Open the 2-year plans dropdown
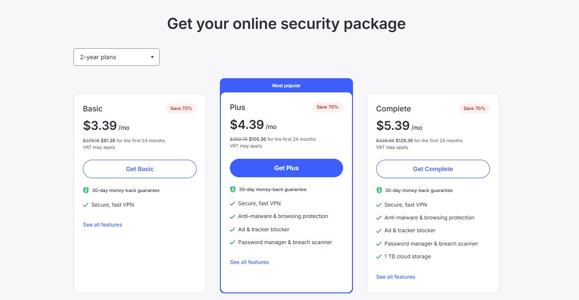The image size is (579, 300). click(116, 57)
